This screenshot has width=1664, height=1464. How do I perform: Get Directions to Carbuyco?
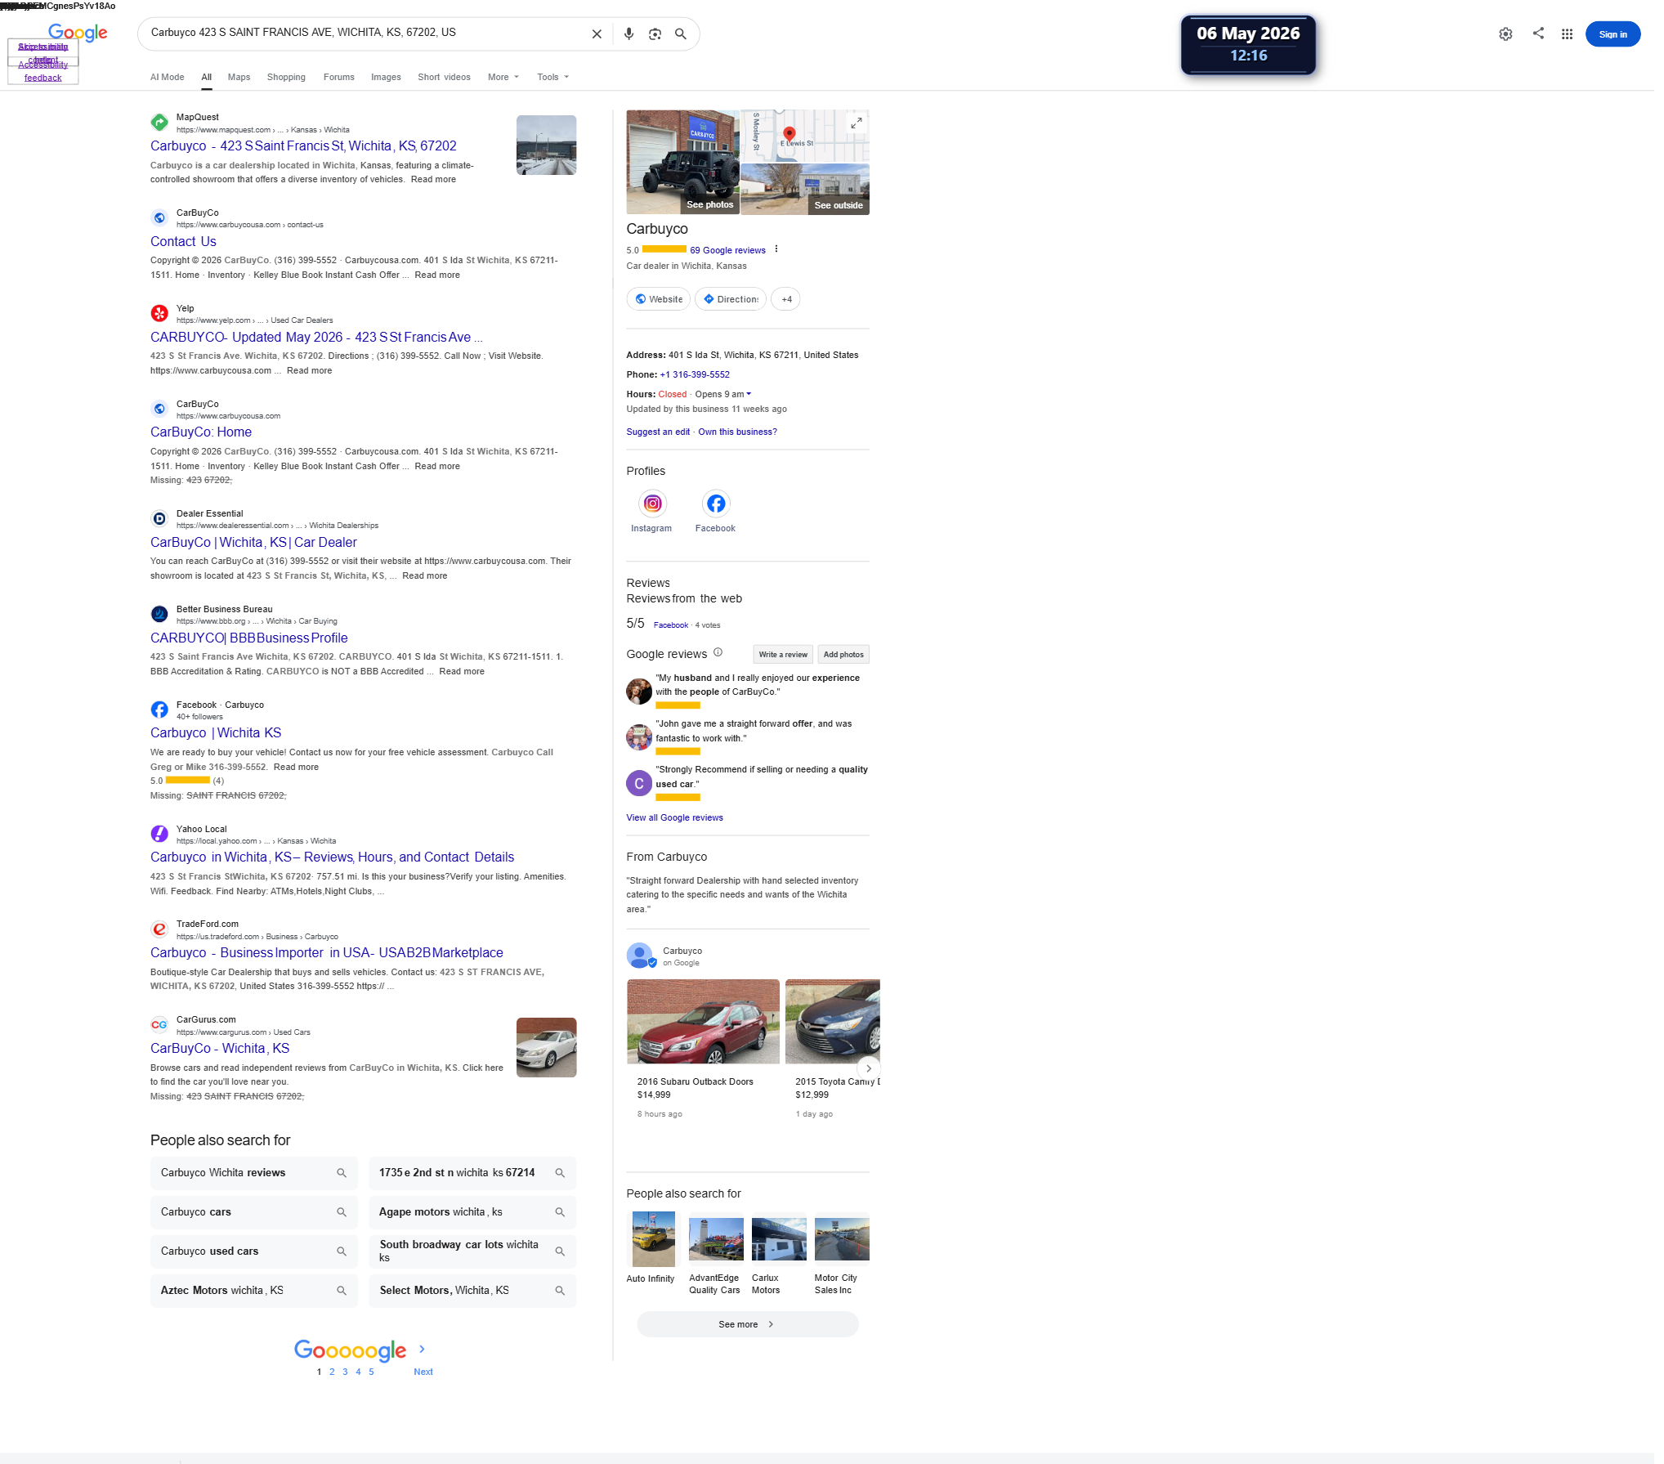[731, 299]
